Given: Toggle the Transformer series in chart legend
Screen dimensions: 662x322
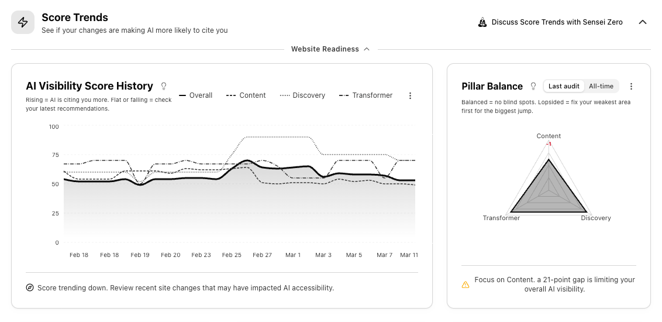Looking at the screenshot, I should click(366, 95).
